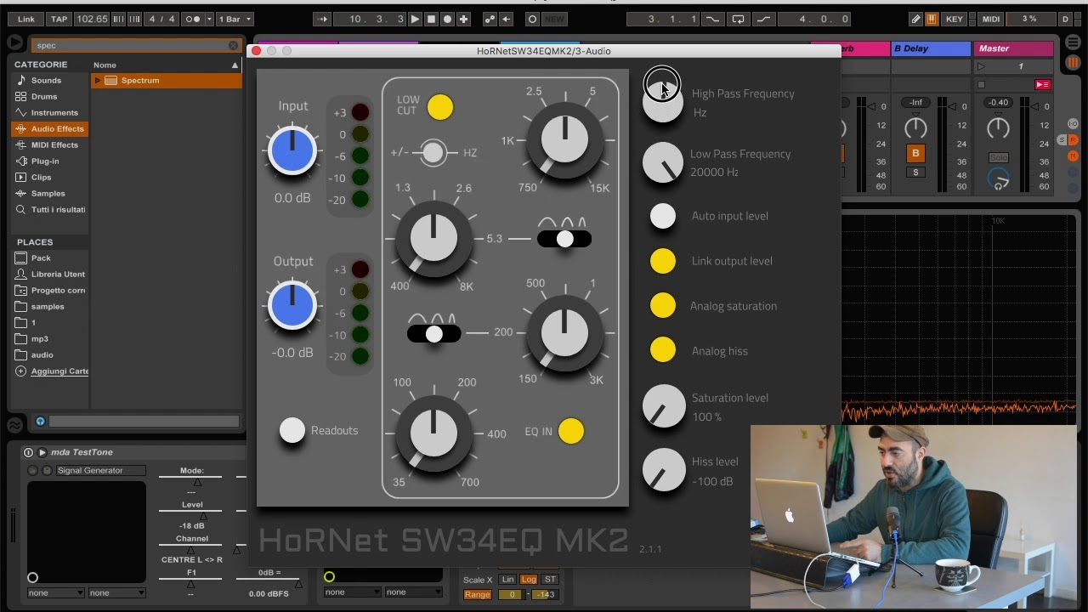Click the high-mid bell shape slider switch
Viewport: 1088px width, 612px height.
[x=564, y=240]
